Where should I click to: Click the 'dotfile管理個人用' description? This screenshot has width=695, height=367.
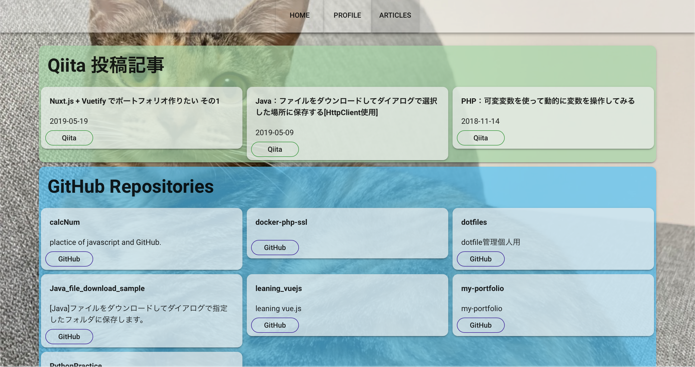pos(491,242)
